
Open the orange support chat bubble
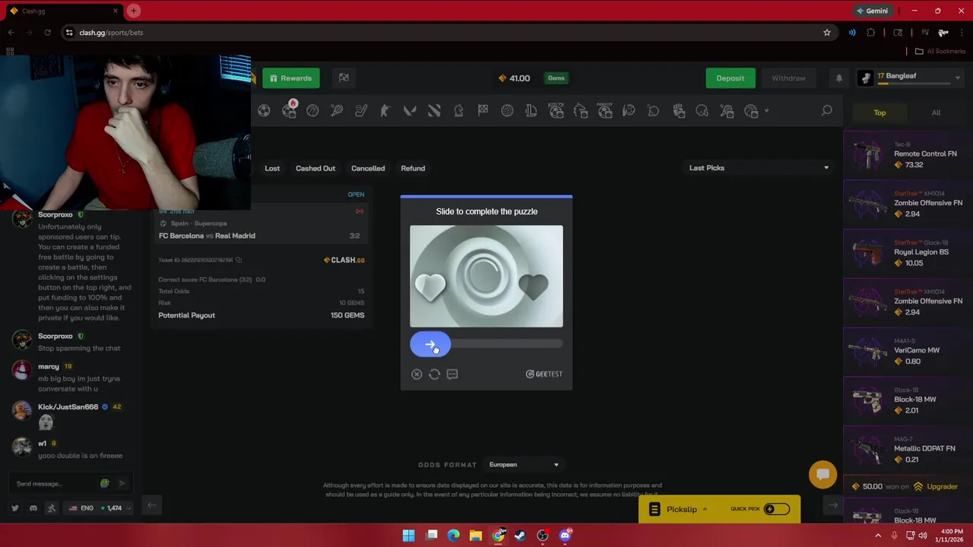822,475
